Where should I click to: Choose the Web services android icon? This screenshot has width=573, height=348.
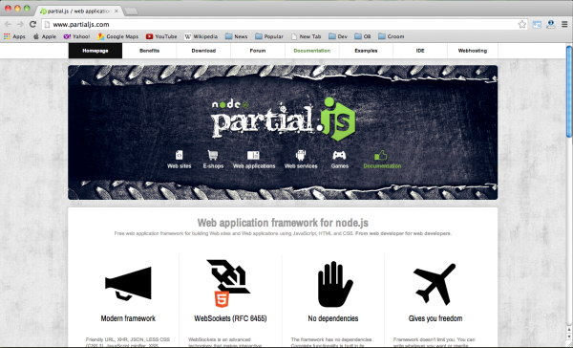click(x=301, y=155)
